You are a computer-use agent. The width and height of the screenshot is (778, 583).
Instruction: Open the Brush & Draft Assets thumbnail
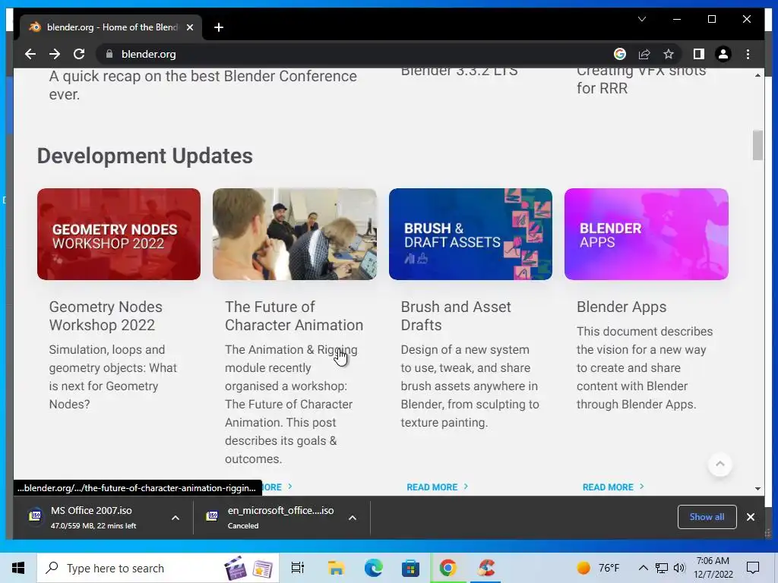click(470, 234)
